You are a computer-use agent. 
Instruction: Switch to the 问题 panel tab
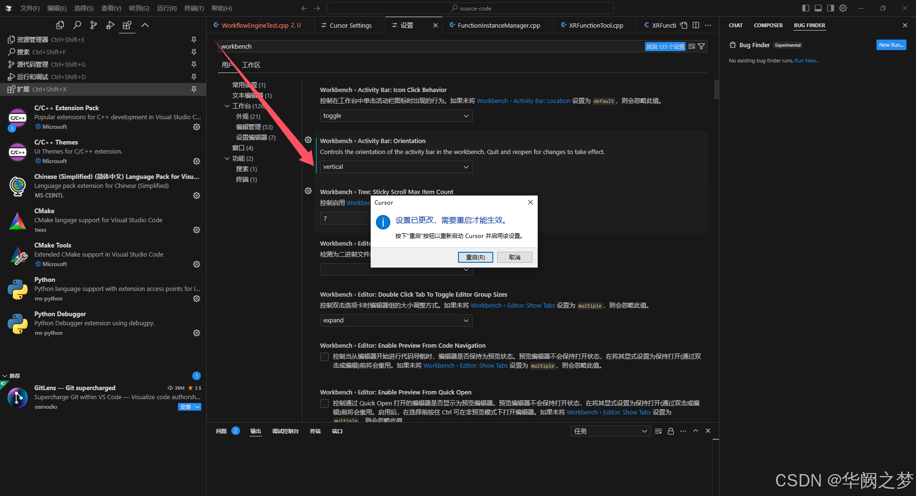point(221,431)
